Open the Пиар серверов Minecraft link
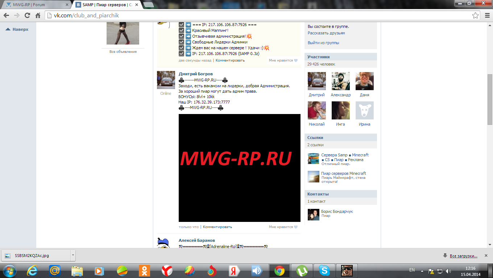The image size is (493, 278). coord(344,173)
